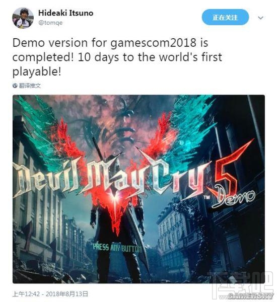The height and width of the screenshot is (302, 277).
Task: Click the tweet timestamp 2018年8月13日
Action: point(67,294)
